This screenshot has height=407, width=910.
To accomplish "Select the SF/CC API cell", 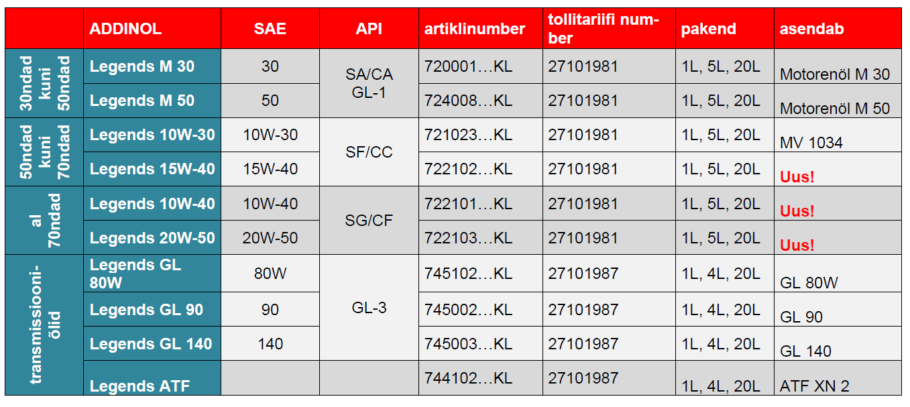I will click(x=368, y=152).
